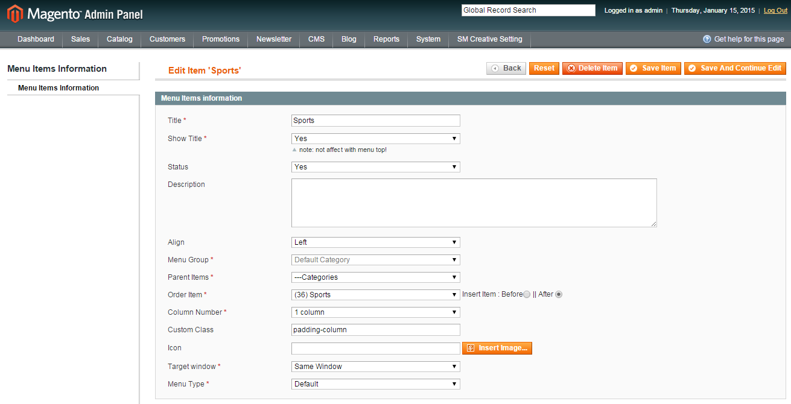Viewport: 791px width, 404px height.
Task: Open the Align dropdown set to Left
Action: click(376, 242)
